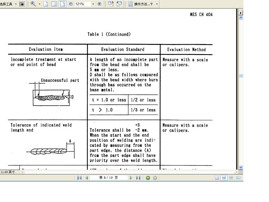Click the vertical scrollbar down arrow
The image size is (269, 202).
241,167
